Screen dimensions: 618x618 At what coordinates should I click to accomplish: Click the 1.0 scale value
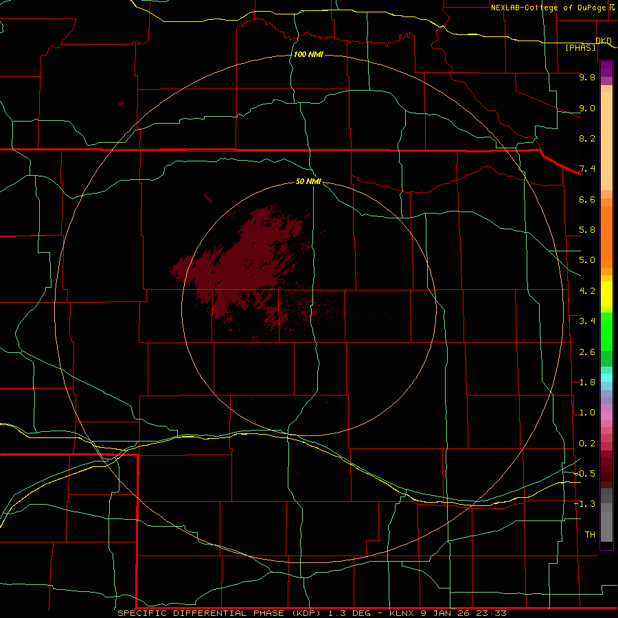(587, 413)
